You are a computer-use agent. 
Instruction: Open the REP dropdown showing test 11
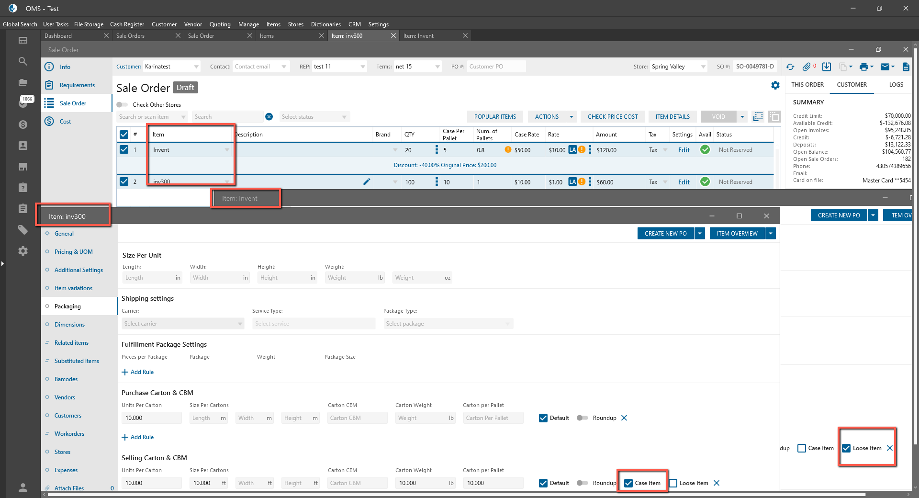(x=363, y=67)
